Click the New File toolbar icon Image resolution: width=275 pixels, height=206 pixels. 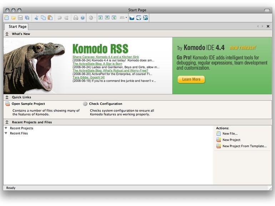click(6, 18)
